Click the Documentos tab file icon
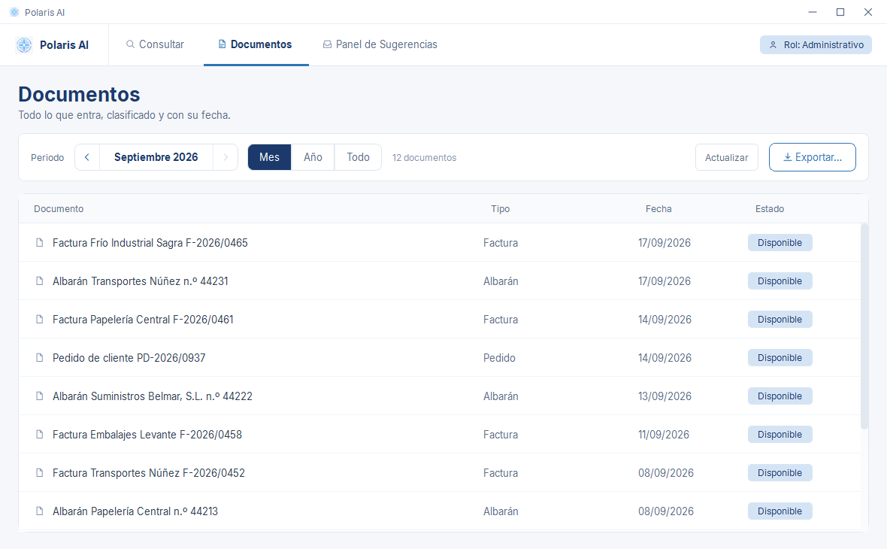The image size is (887, 549). tap(223, 44)
